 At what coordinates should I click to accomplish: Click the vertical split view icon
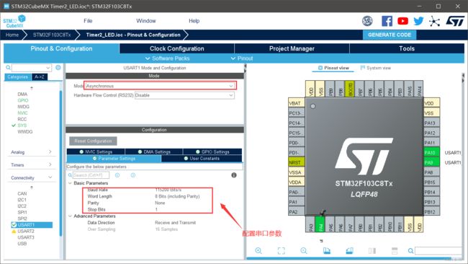tap(372, 250)
